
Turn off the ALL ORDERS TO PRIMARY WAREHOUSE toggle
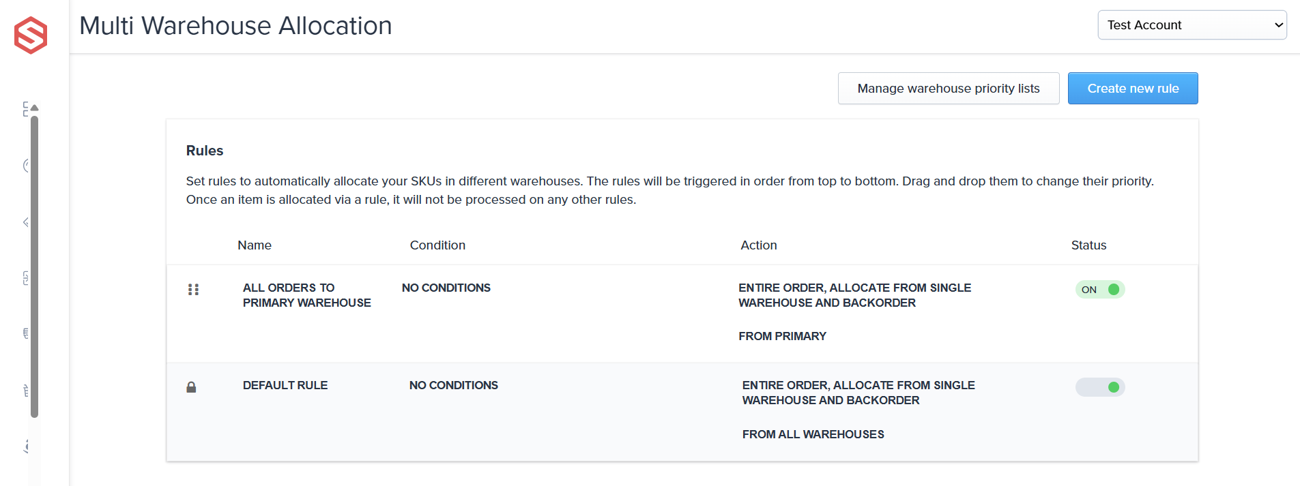[x=1099, y=290]
